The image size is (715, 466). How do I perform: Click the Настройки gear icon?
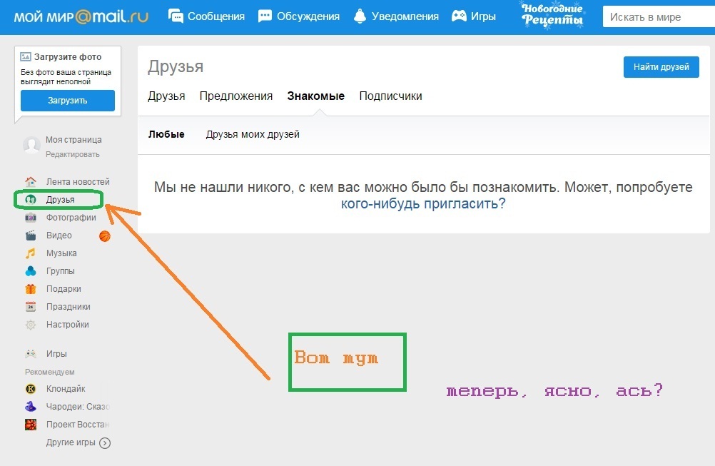point(31,325)
